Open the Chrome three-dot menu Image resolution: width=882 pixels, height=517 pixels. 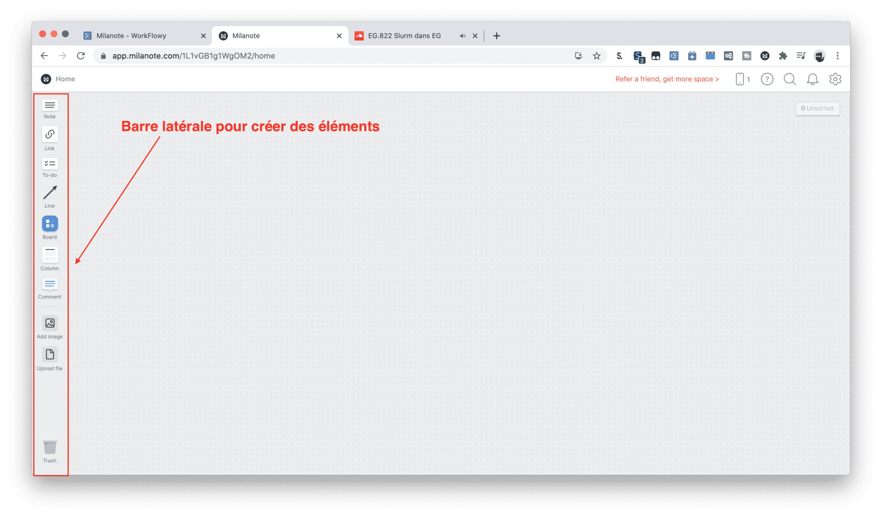click(838, 56)
